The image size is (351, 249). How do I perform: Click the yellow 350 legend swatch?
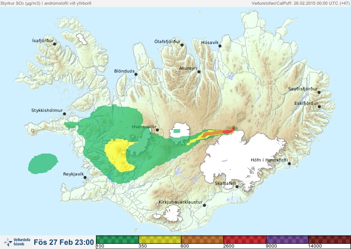160,240
